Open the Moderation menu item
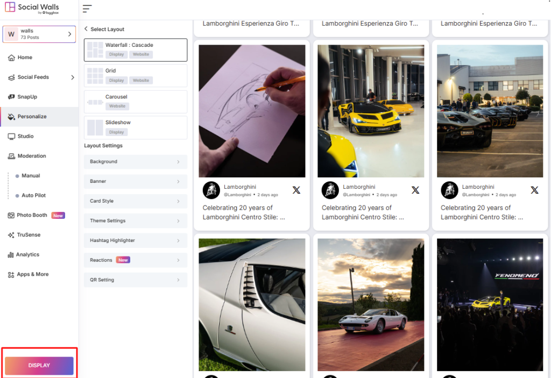 click(x=32, y=156)
